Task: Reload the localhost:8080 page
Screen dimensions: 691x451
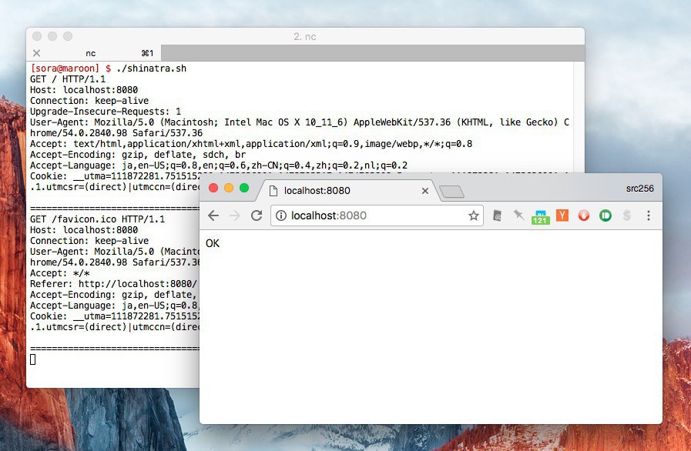Action: tap(257, 215)
